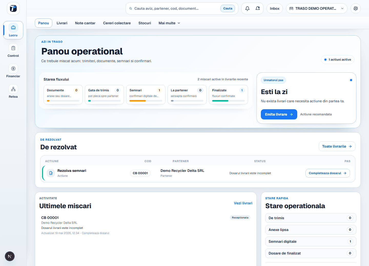Viewport: 369px width, 266px height.
Task: Open the CB 00001 activity entry
Action: tap(146, 225)
